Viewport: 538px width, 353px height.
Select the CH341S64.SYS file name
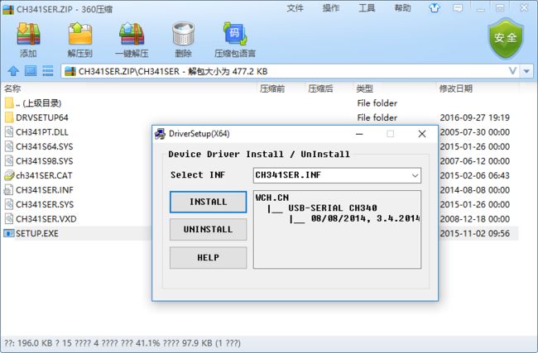point(44,146)
